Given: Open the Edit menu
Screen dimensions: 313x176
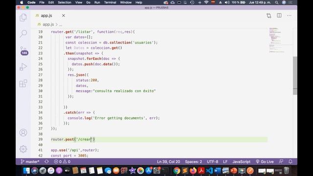Looking at the screenshot, I should [51, 2].
